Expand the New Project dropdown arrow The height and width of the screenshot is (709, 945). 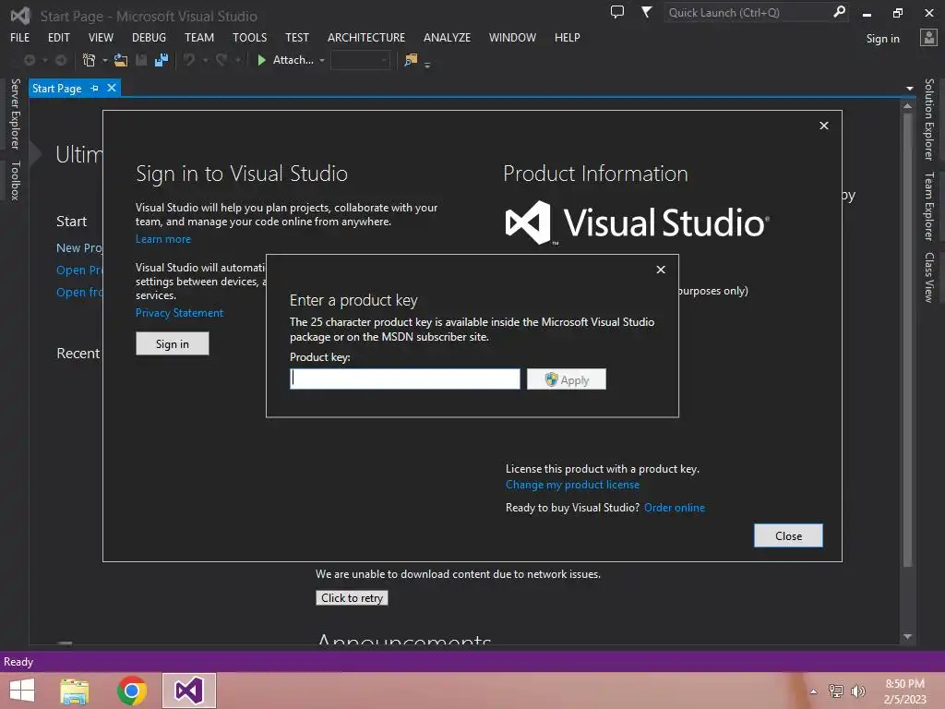[105, 60]
